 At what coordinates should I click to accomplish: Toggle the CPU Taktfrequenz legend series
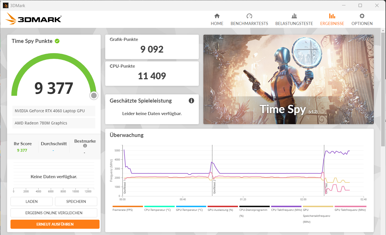point(286,210)
